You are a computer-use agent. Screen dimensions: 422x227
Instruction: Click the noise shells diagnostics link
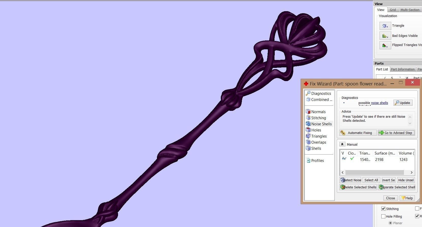380,103
